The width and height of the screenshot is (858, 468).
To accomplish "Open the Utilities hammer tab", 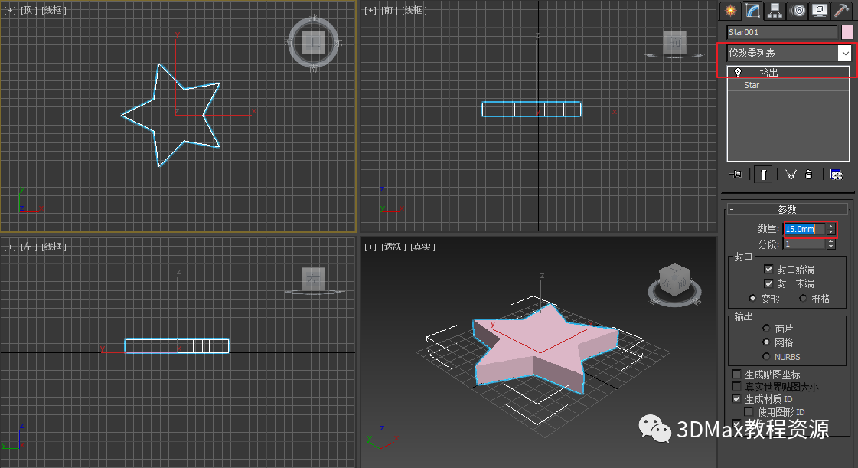I will coord(842,11).
